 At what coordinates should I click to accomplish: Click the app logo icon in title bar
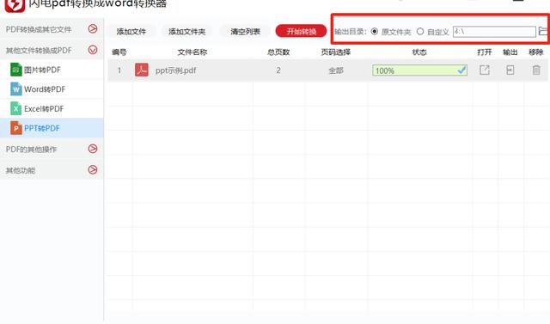[x=15, y=5]
